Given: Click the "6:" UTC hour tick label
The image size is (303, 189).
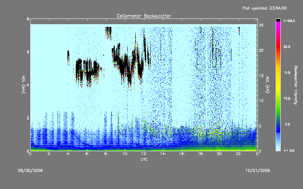Looking at the screenshot, I should click(87, 154).
